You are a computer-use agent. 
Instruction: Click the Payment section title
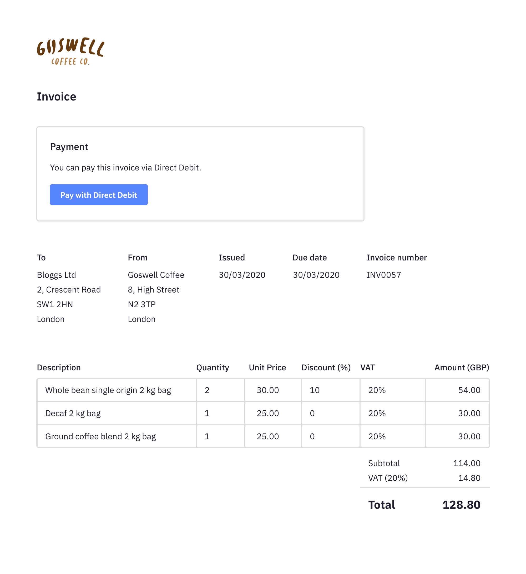pyautogui.click(x=69, y=147)
